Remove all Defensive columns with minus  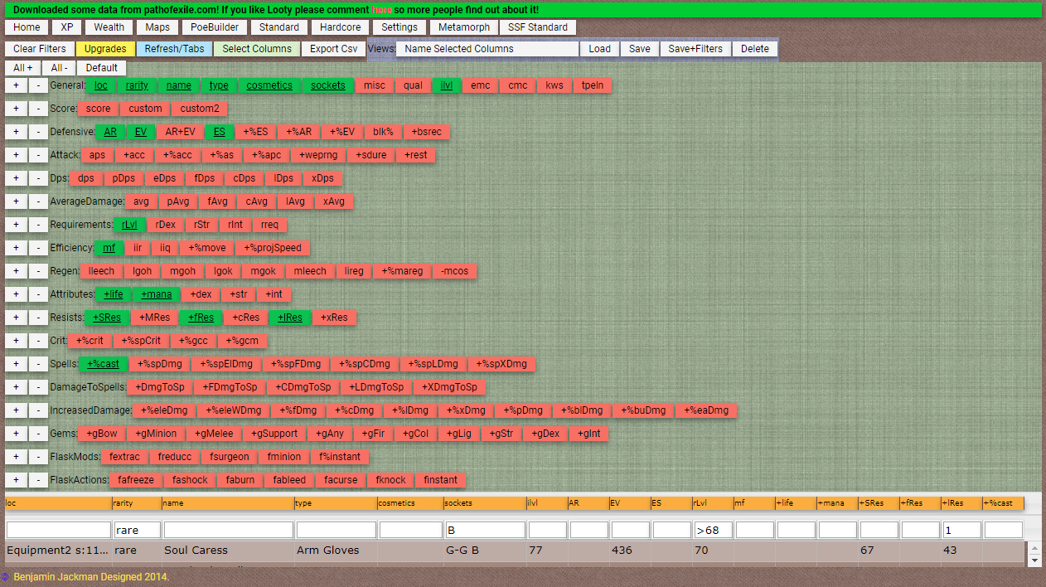[38, 132]
